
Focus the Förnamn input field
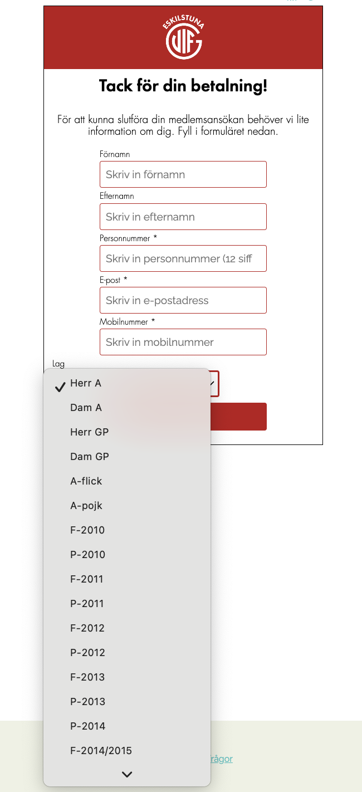pyautogui.click(x=183, y=174)
